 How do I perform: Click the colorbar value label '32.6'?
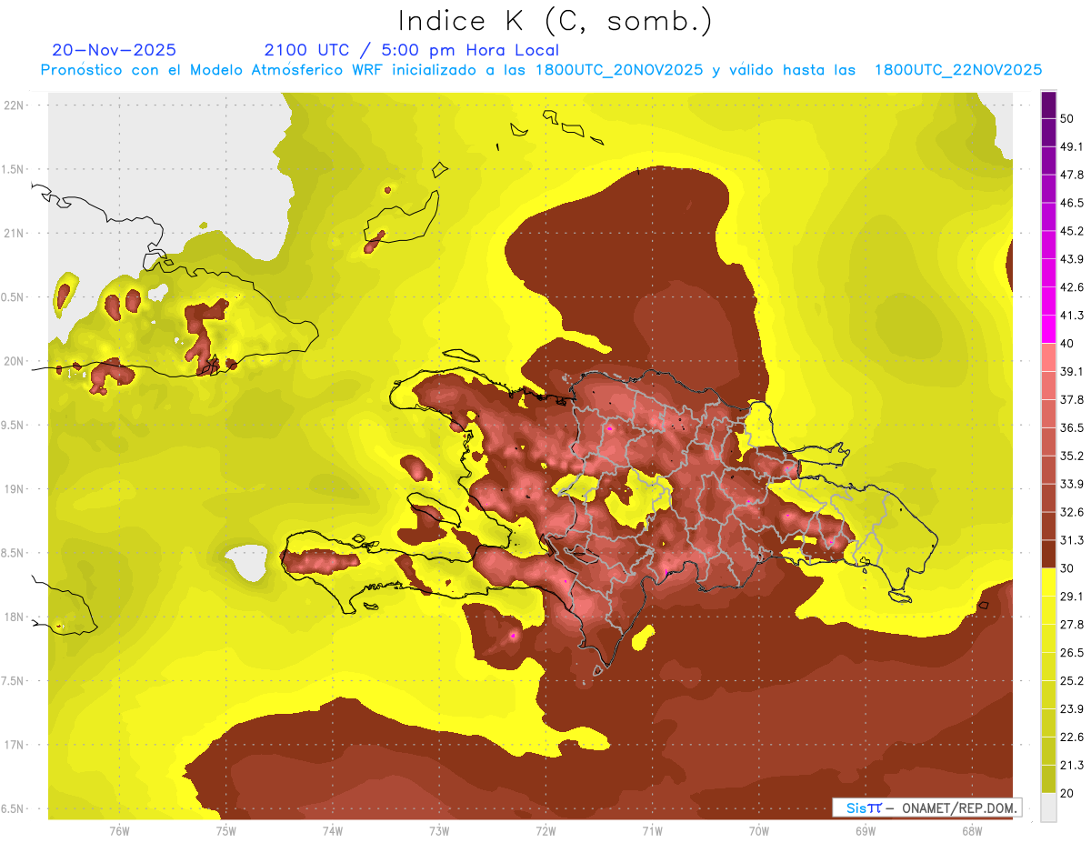click(1072, 512)
